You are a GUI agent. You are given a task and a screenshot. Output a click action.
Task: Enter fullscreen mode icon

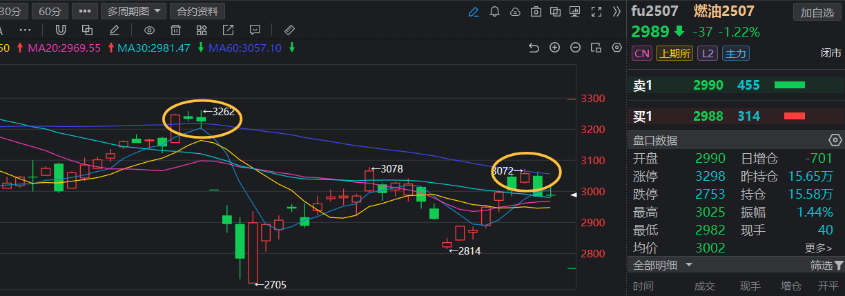click(x=598, y=11)
